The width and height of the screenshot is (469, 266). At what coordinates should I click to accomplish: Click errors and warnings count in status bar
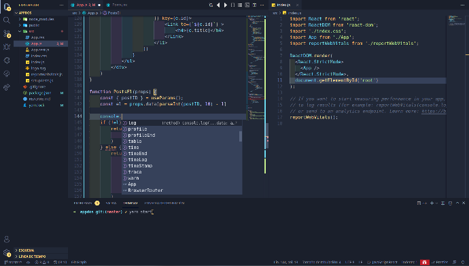42,263
